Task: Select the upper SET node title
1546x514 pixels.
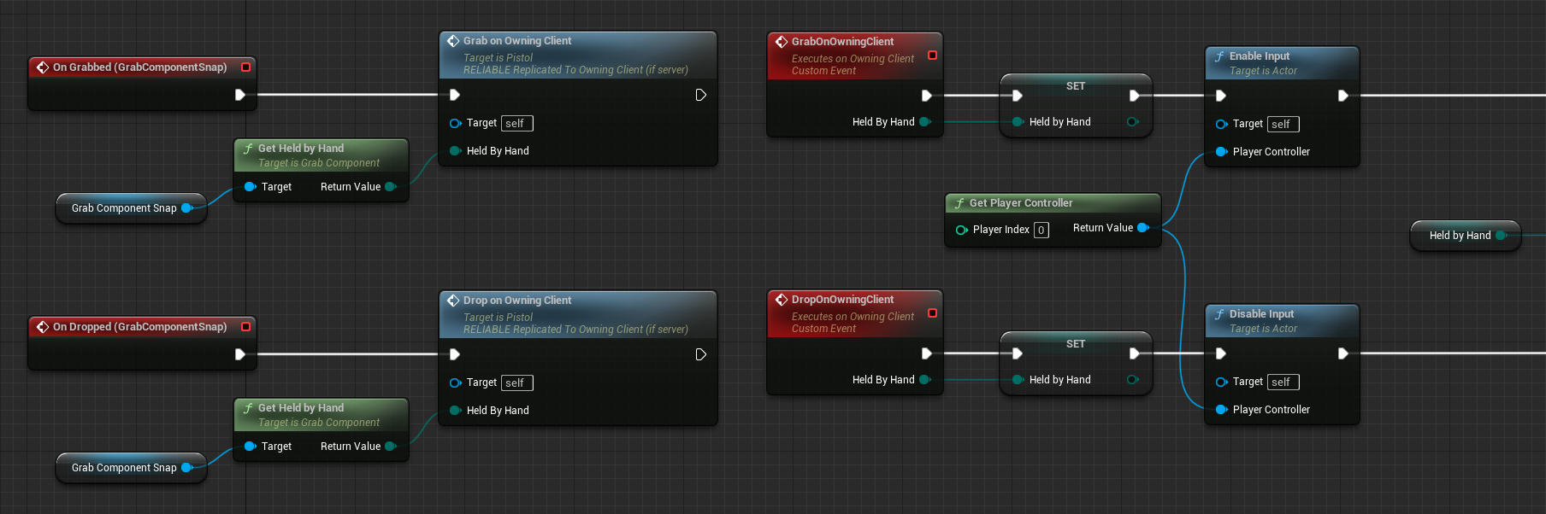Action: [x=1076, y=86]
